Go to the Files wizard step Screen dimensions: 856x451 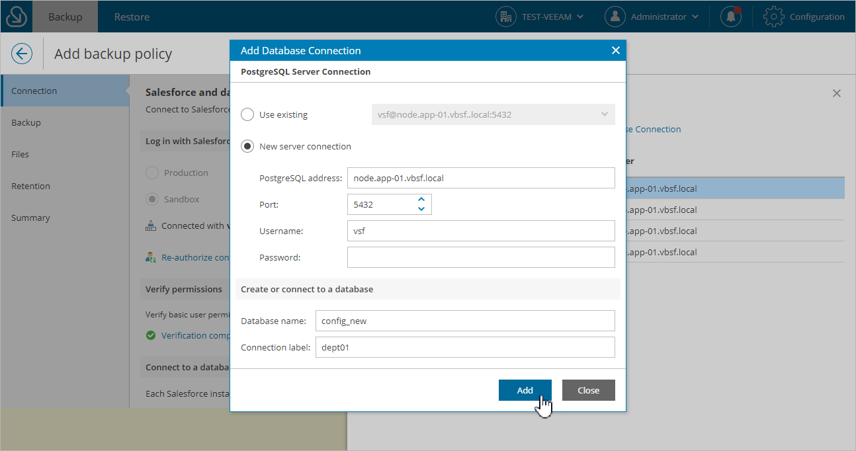[65, 154]
